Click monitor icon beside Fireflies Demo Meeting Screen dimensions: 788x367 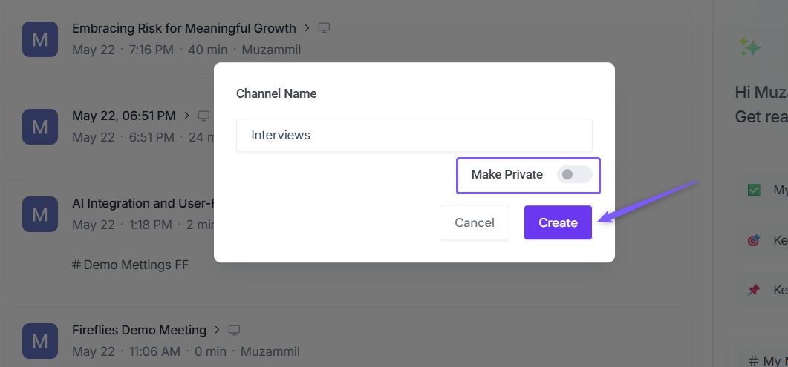pos(234,330)
